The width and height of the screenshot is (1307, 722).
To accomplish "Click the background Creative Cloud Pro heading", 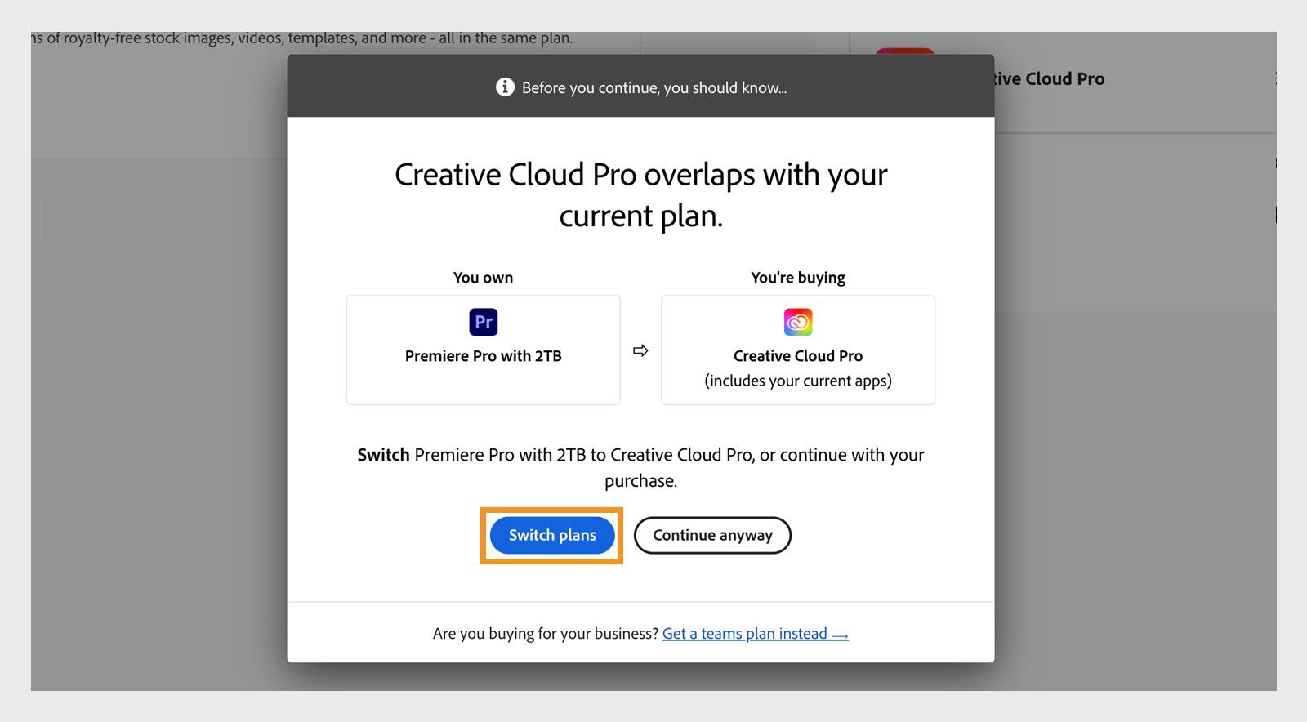I will point(1049,79).
